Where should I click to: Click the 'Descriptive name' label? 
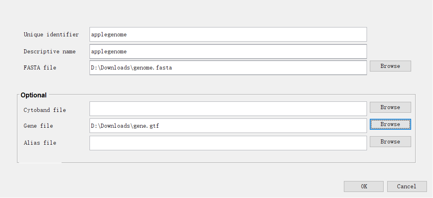point(49,51)
